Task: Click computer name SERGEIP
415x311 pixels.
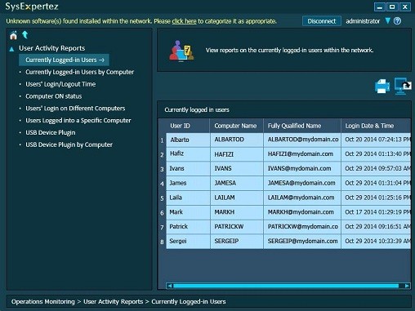Action: pos(237,242)
